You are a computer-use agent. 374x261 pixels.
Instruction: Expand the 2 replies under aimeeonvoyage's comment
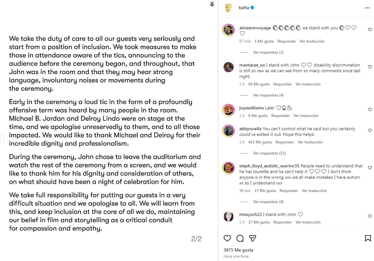(268, 52)
